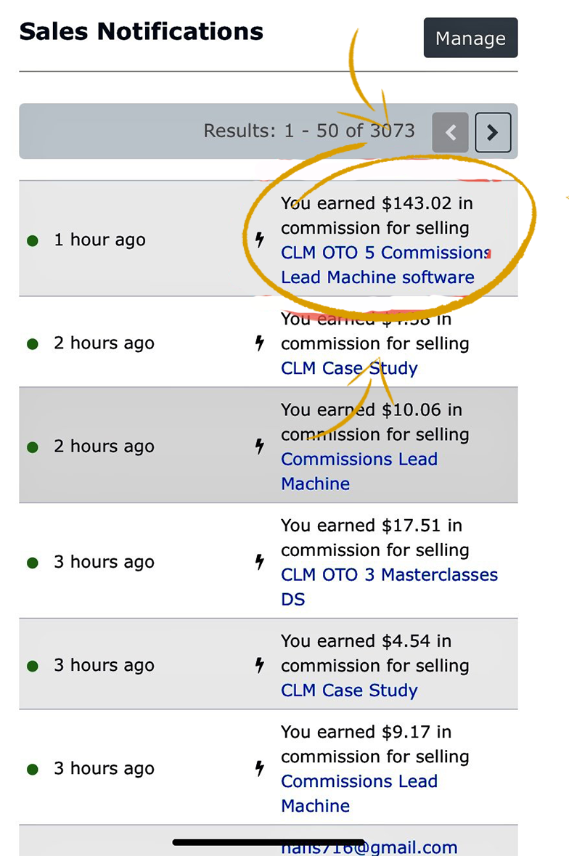The height and width of the screenshot is (856, 569).
Task: Click lightning bolt icon on 1 hour ago row
Action: point(259,239)
